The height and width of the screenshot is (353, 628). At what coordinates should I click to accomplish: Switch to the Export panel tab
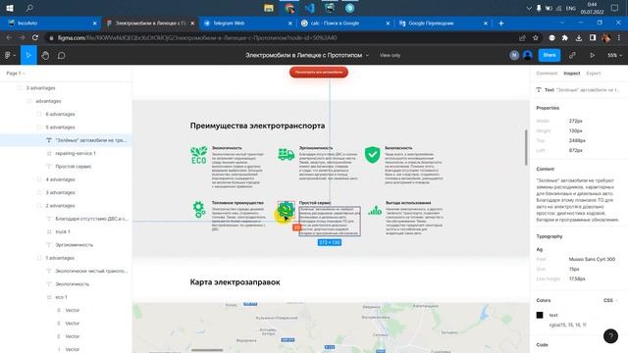[593, 74]
